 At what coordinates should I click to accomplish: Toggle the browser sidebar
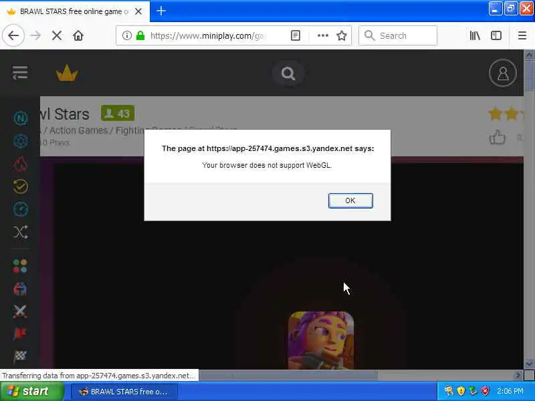point(496,35)
